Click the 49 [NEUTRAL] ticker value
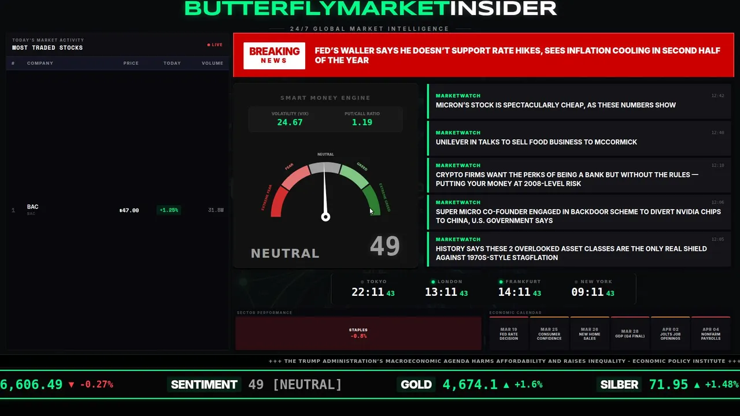 [x=295, y=385]
